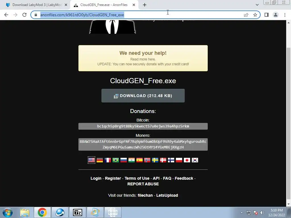Close the AnonFiles tab
Image resolution: width=291 pixels, height=218 pixels.
click(134, 5)
